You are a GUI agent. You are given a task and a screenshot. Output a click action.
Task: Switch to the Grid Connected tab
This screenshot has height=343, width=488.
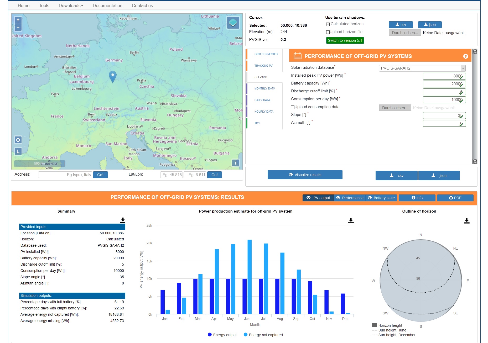(x=266, y=54)
